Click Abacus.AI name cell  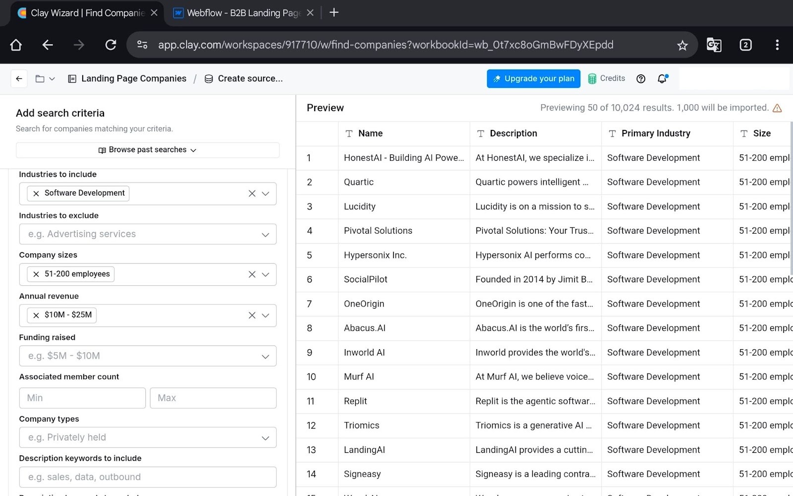(404, 328)
